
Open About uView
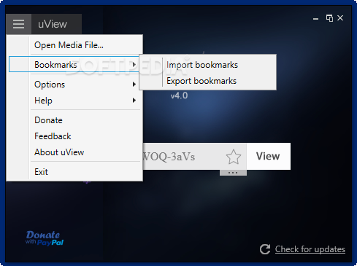click(x=74, y=152)
